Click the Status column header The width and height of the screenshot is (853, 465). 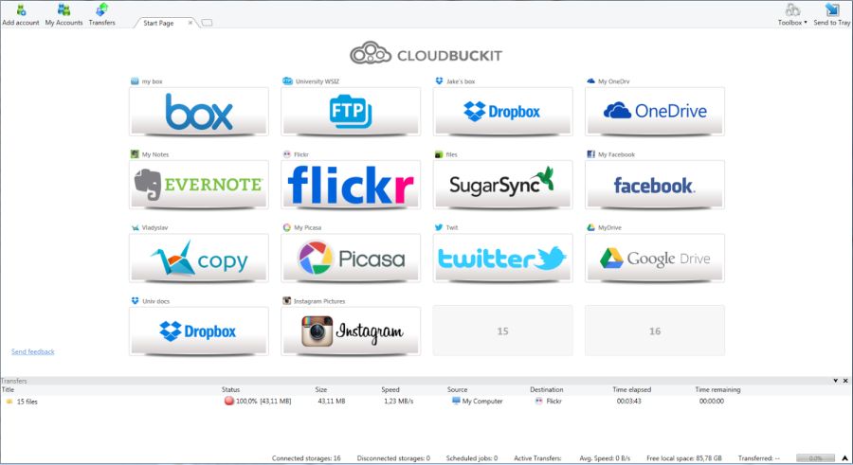pyautogui.click(x=230, y=389)
